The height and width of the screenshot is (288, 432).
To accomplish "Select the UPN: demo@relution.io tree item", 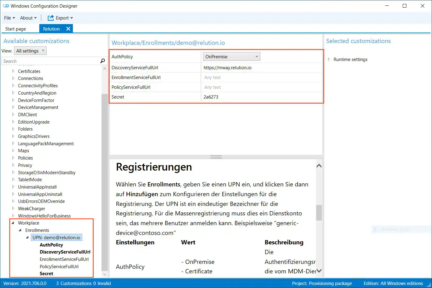I will (56, 237).
